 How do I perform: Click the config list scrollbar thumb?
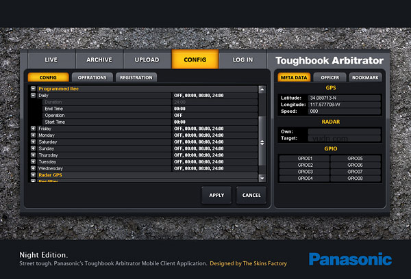pos(262,142)
